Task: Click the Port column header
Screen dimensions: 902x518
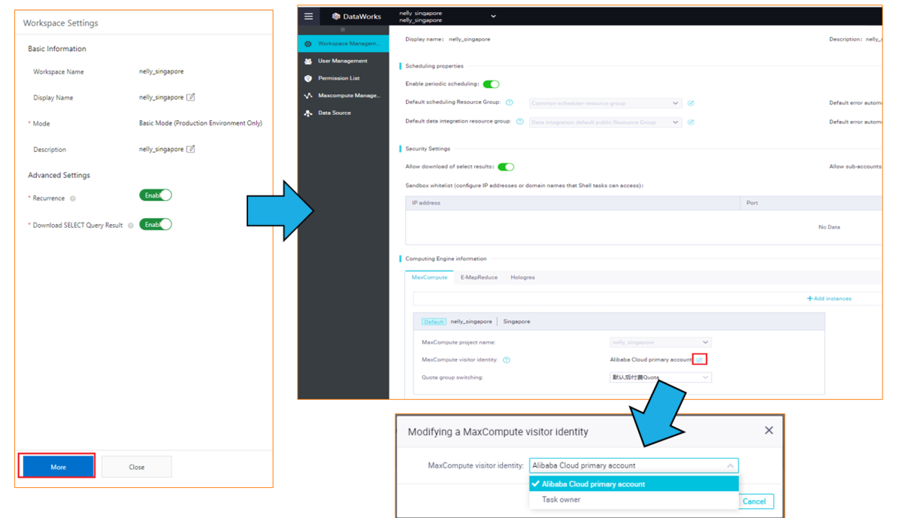Action: point(812,203)
